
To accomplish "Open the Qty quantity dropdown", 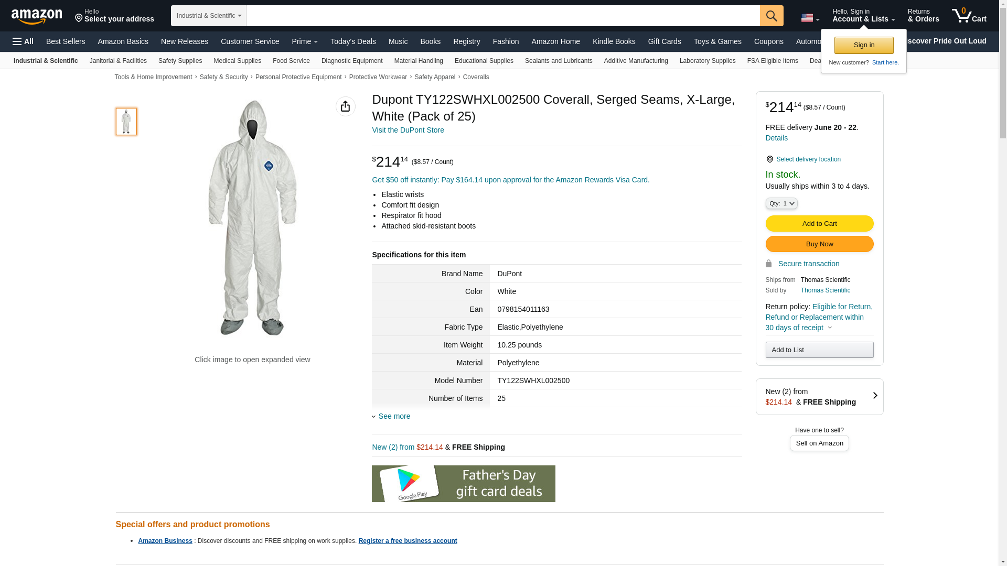I will click(781, 203).
